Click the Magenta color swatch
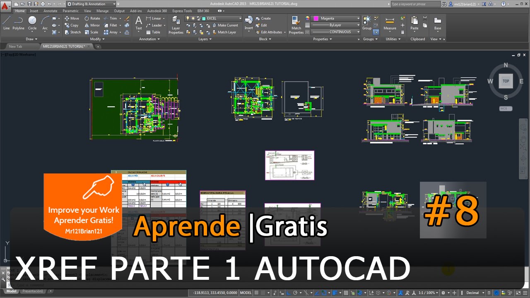The width and height of the screenshot is (530, 298). click(316, 18)
